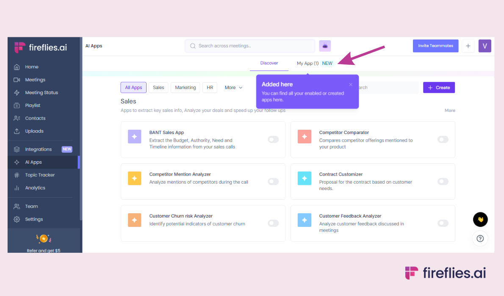Screen dimensions: 504x296
Task: Click the Uploads icon in sidebar
Action: (x=17, y=131)
